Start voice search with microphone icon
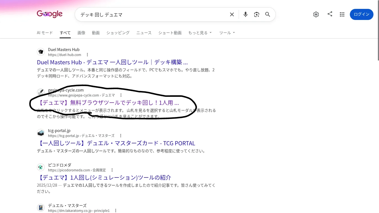The height and width of the screenshot is (213, 379). point(245,14)
